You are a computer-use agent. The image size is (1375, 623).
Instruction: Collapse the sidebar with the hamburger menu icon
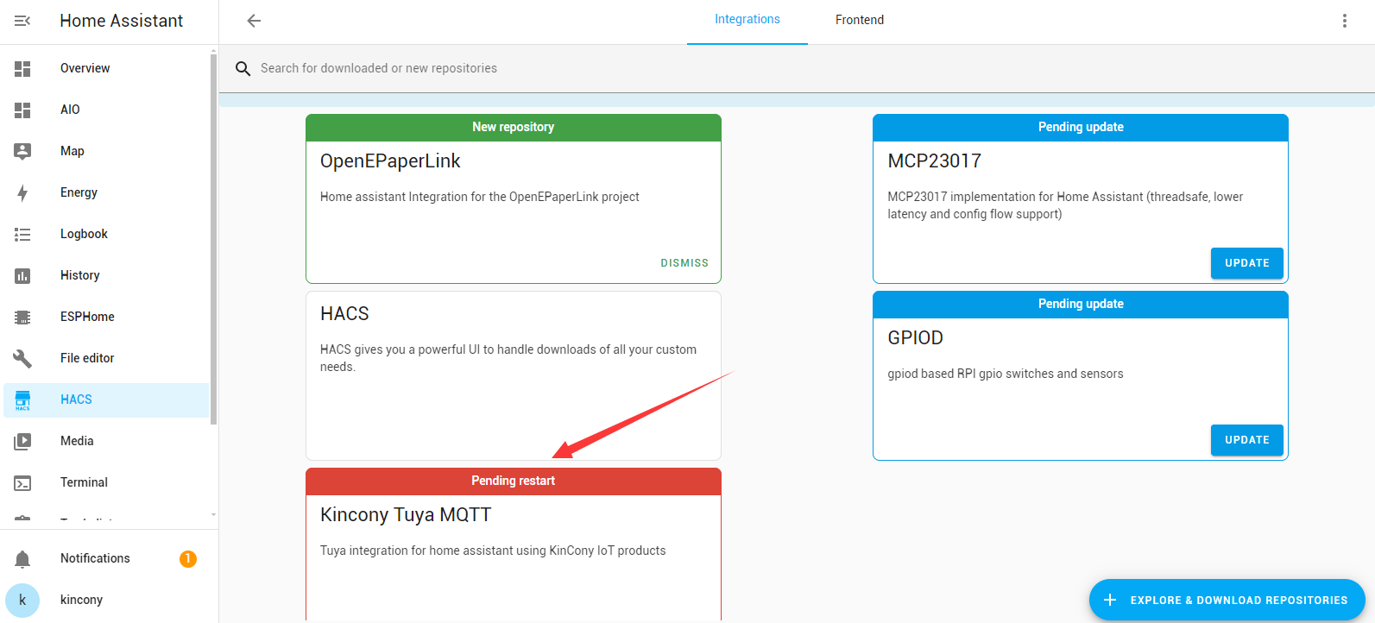(x=22, y=21)
